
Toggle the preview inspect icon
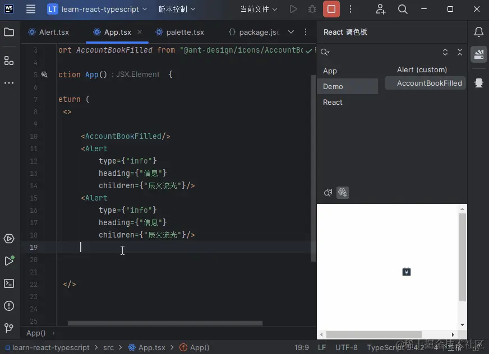[327, 193]
